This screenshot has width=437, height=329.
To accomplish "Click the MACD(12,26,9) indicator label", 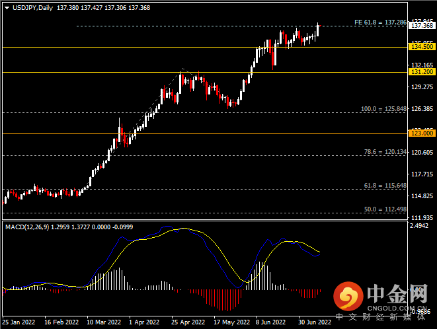I will tap(27, 227).
